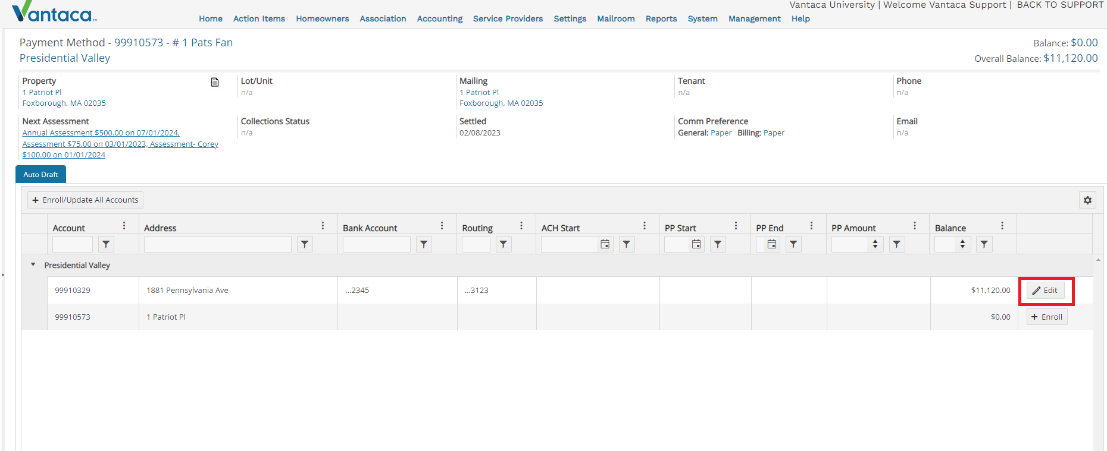Click the Presidential Valley association title

pos(65,58)
